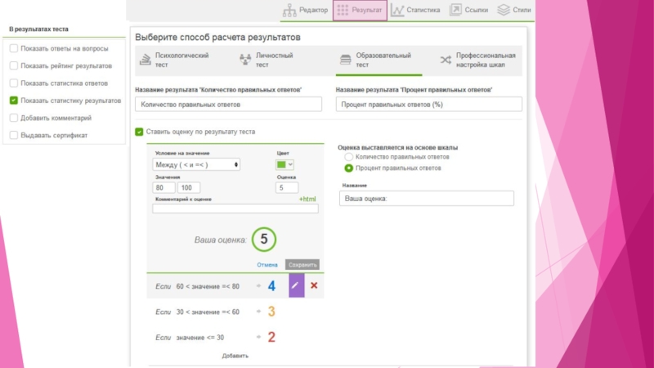Go to the Ссылки tab
This screenshot has height=368, width=654.
click(x=468, y=10)
